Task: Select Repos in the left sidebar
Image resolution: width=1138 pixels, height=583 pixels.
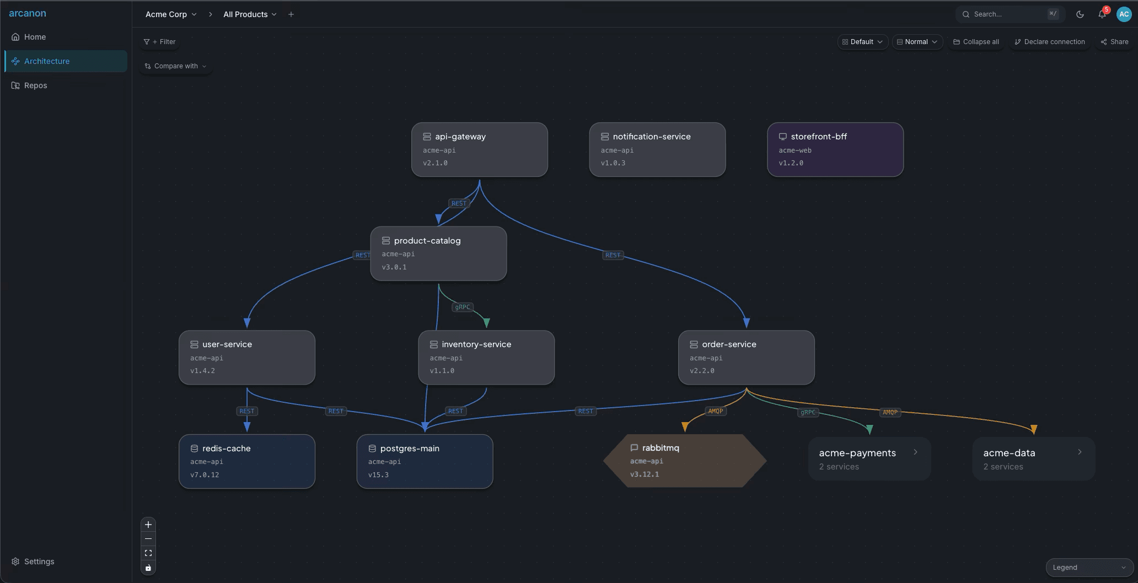Action: tap(35, 85)
